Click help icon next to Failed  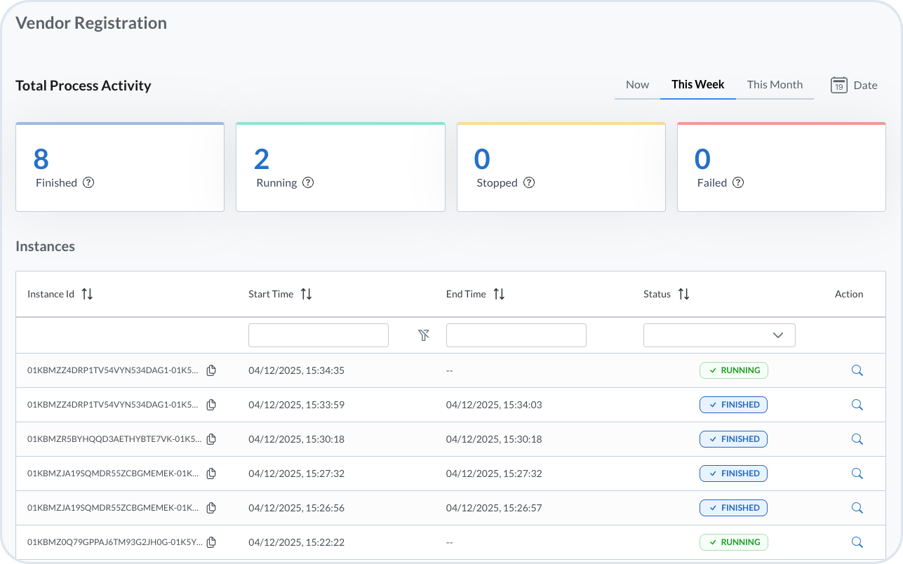[738, 182]
